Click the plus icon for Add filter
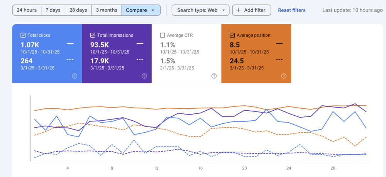 pos(238,10)
